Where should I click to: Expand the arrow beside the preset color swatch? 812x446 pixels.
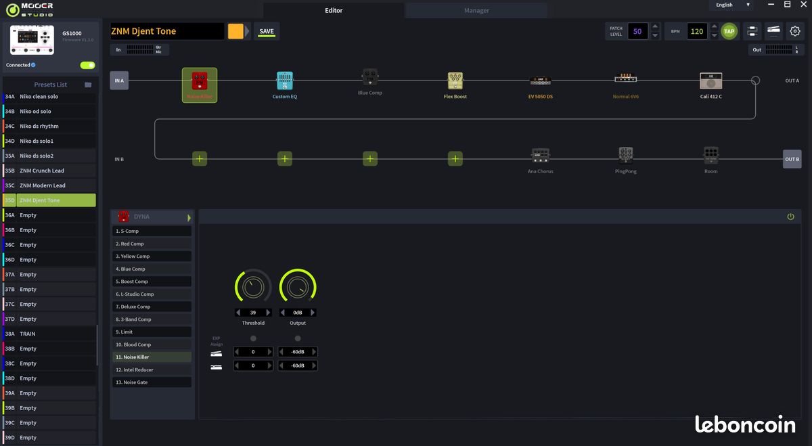coord(247,31)
